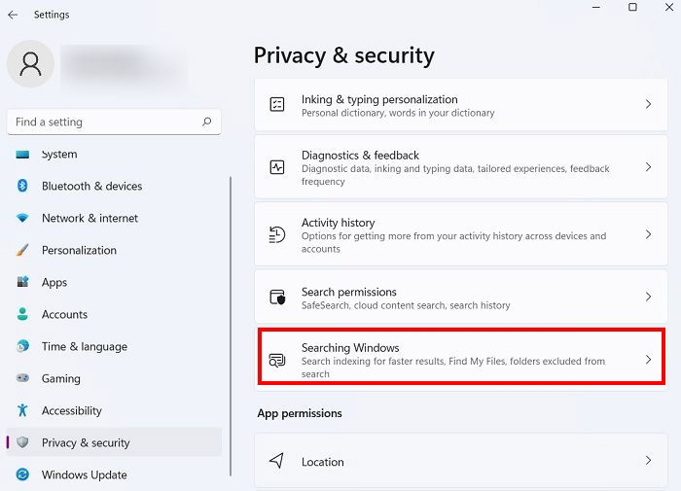Screen dimensions: 681x491
Task: Open Bluetooth & devices category
Action: coord(92,187)
